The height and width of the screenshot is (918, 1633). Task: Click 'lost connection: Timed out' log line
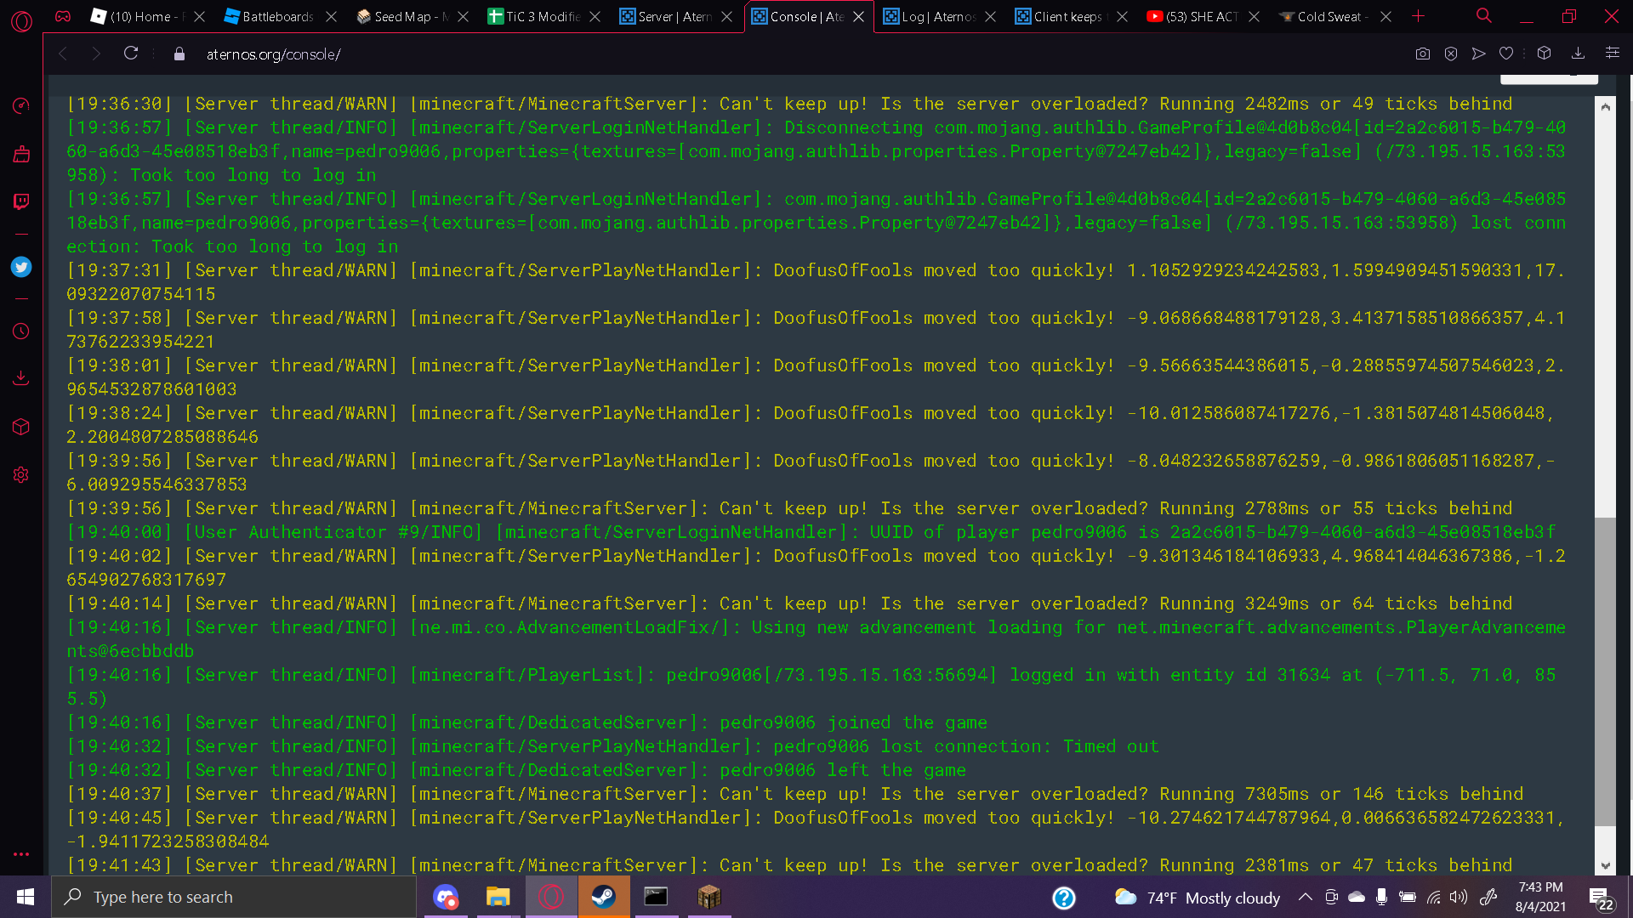(612, 746)
